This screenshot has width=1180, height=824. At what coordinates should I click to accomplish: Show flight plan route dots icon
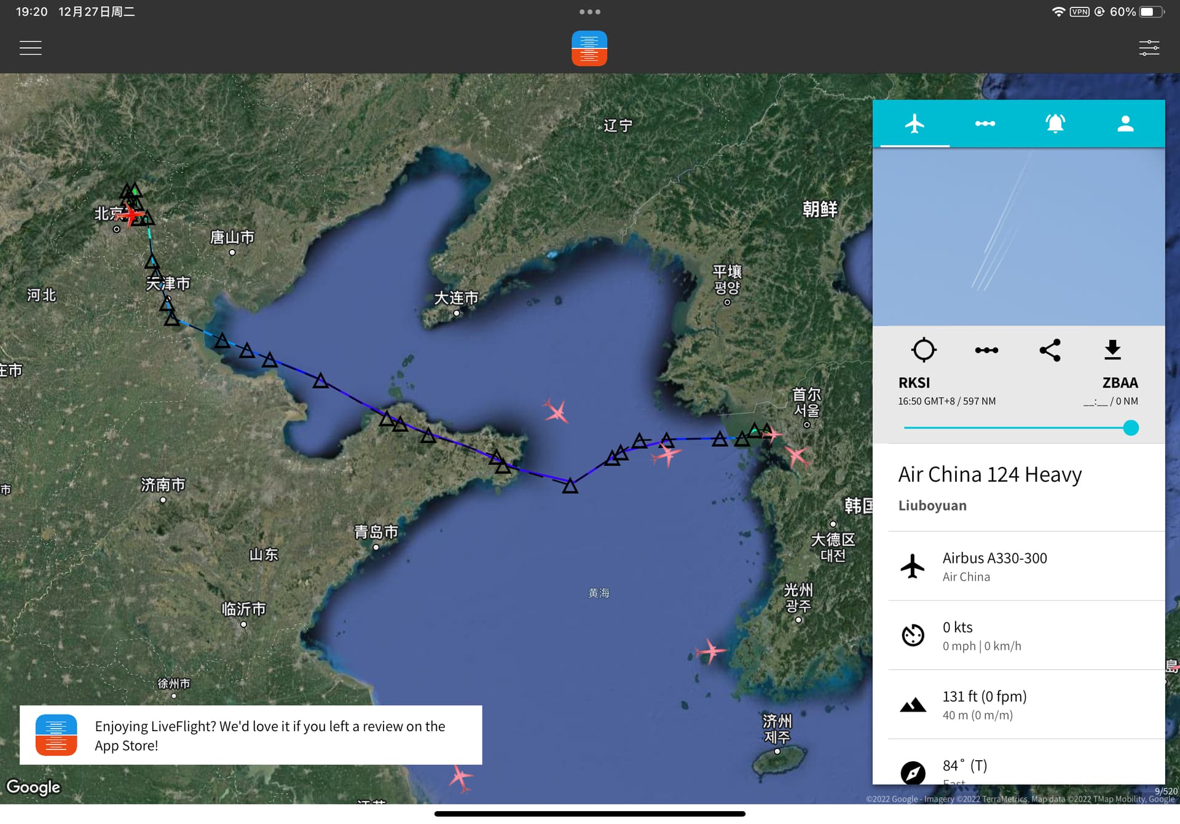click(986, 350)
